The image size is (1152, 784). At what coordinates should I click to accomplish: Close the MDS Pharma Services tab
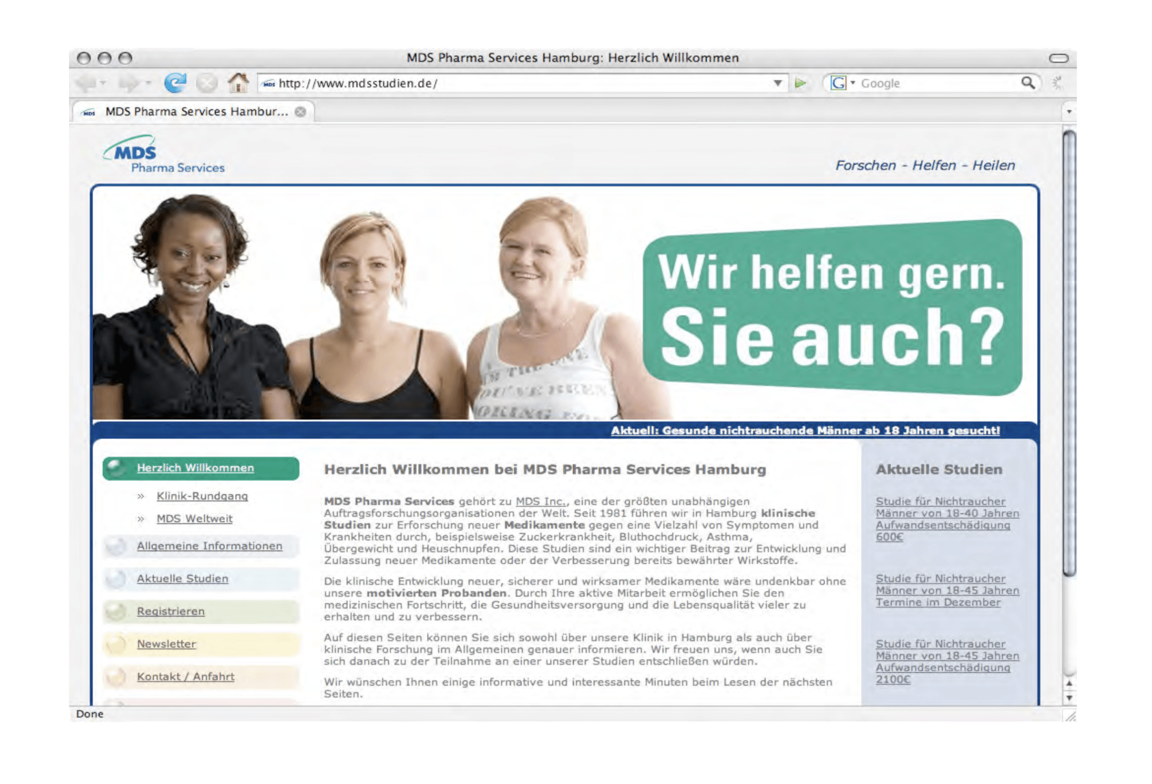pos(301,112)
